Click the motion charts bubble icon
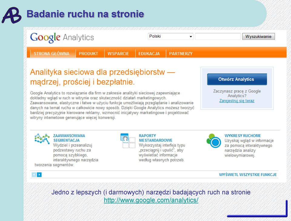The image size is (291, 221). tap(214, 141)
